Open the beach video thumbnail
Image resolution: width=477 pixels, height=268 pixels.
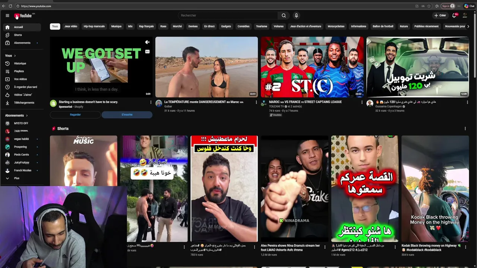tap(206, 67)
